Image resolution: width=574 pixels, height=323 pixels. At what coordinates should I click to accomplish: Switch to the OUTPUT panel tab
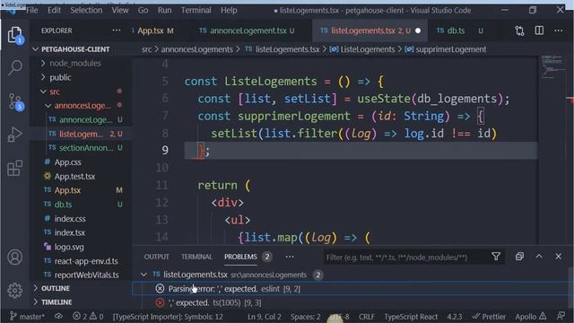coord(157,257)
